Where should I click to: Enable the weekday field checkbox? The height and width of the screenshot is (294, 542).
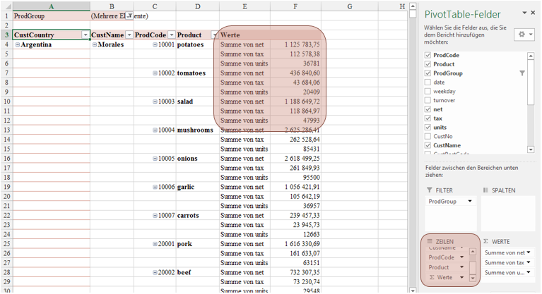coord(428,92)
